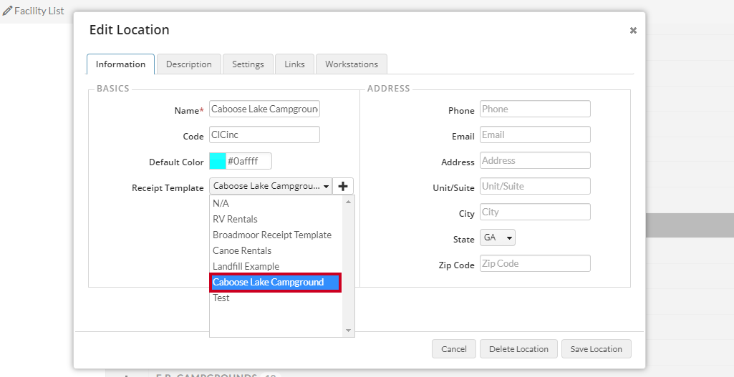Click Save Location button
734x377 pixels.
(x=597, y=349)
